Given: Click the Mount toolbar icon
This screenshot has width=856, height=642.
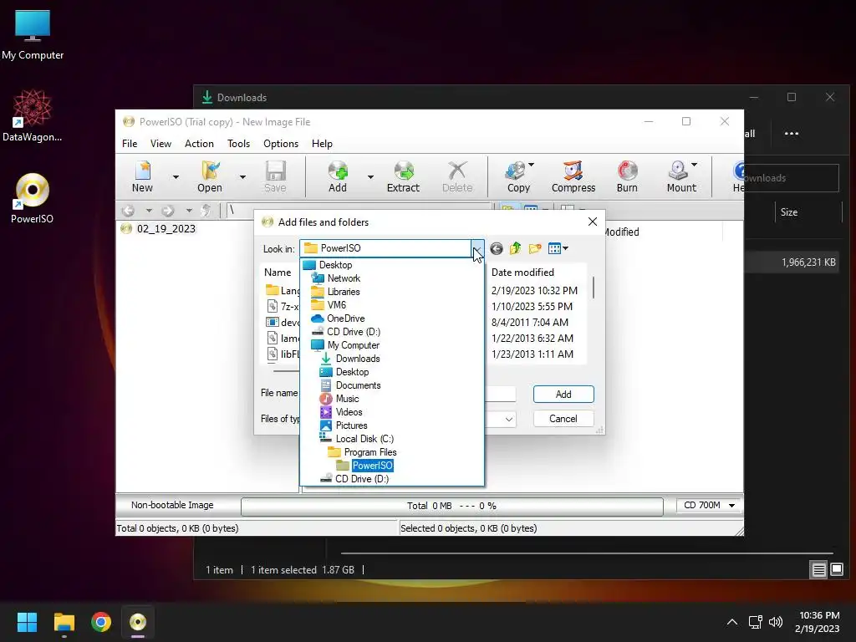Looking at the screenshot, I should [x=681, y=176].
